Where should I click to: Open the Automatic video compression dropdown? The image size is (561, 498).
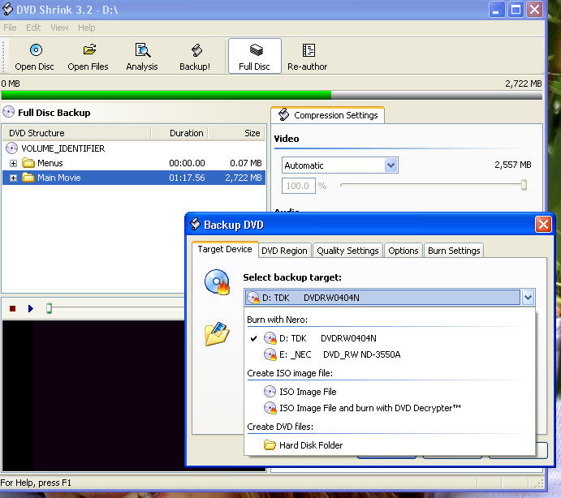[391, 165]
